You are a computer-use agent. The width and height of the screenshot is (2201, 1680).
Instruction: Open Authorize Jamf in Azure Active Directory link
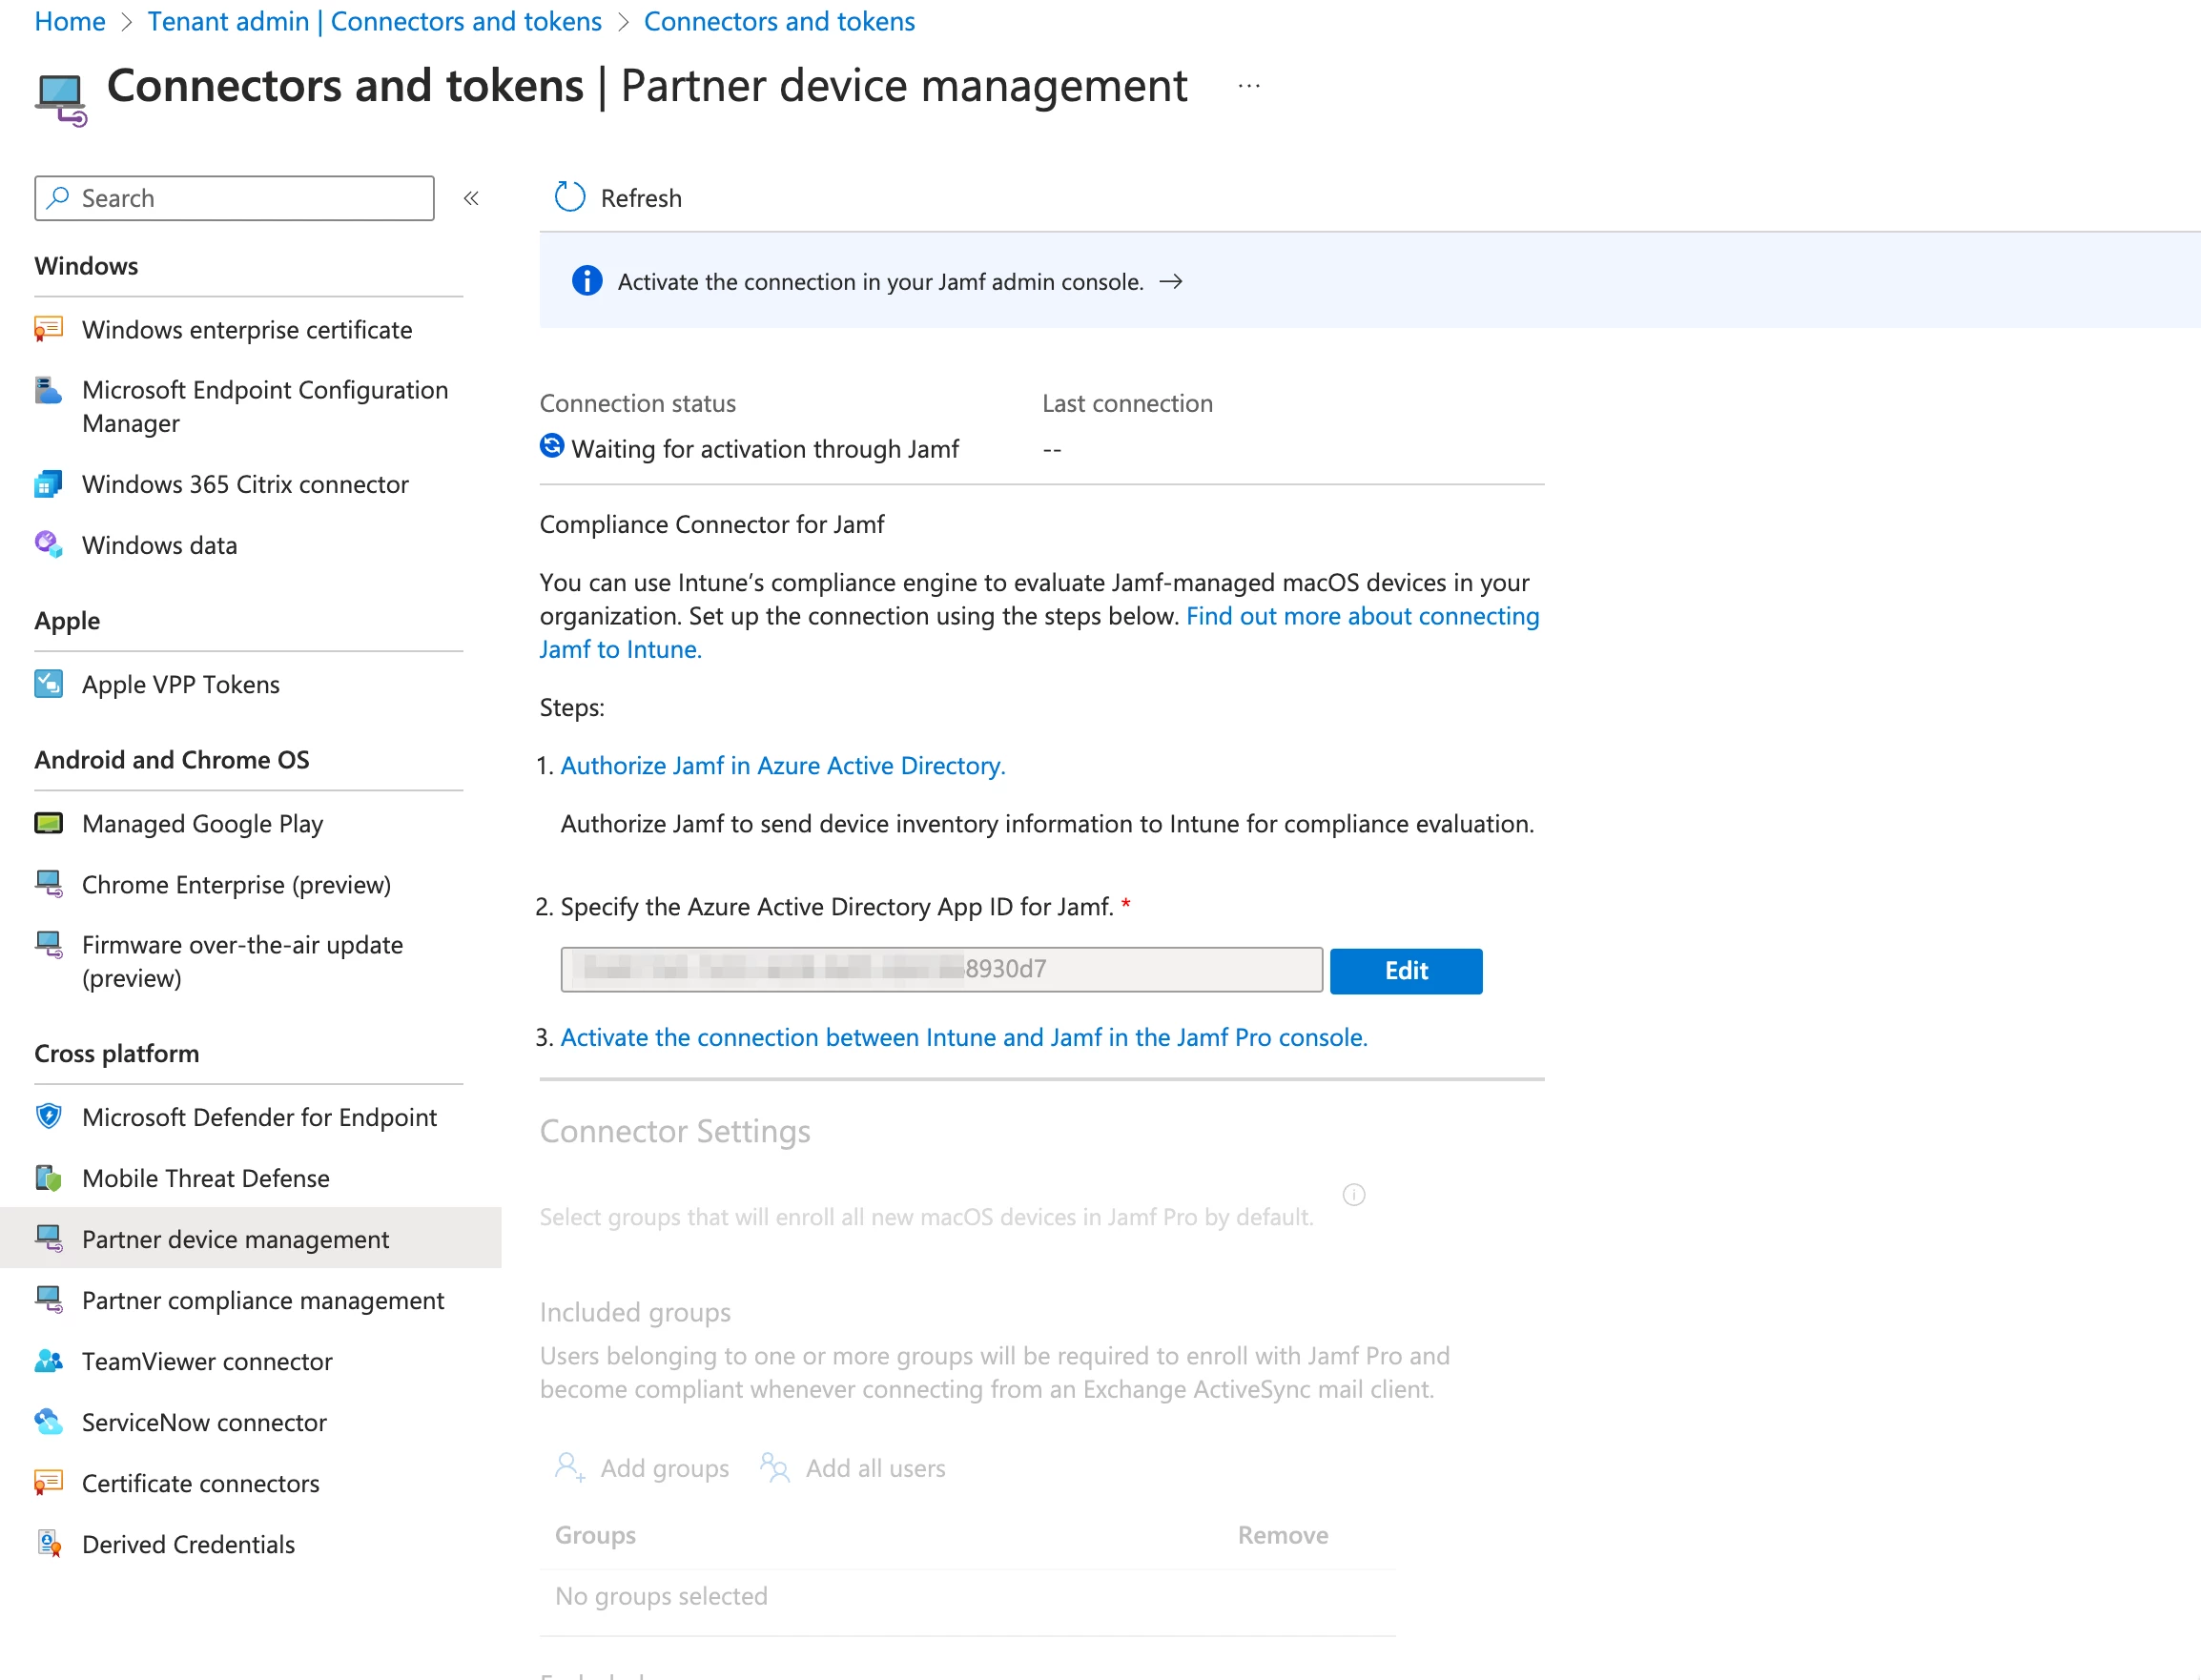[x=783, y=765]
